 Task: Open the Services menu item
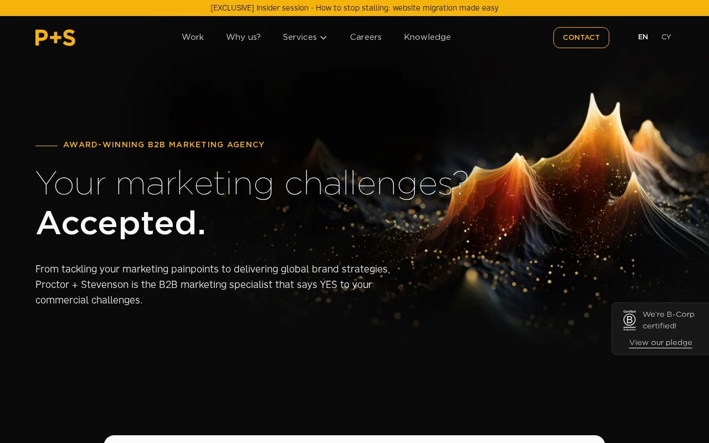point(300,37)
